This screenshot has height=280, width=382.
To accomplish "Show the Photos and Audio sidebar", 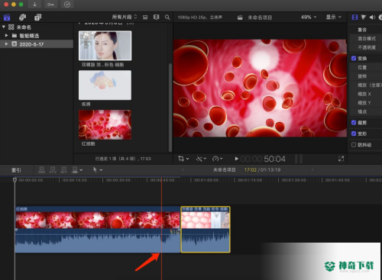I will (22, 18).
